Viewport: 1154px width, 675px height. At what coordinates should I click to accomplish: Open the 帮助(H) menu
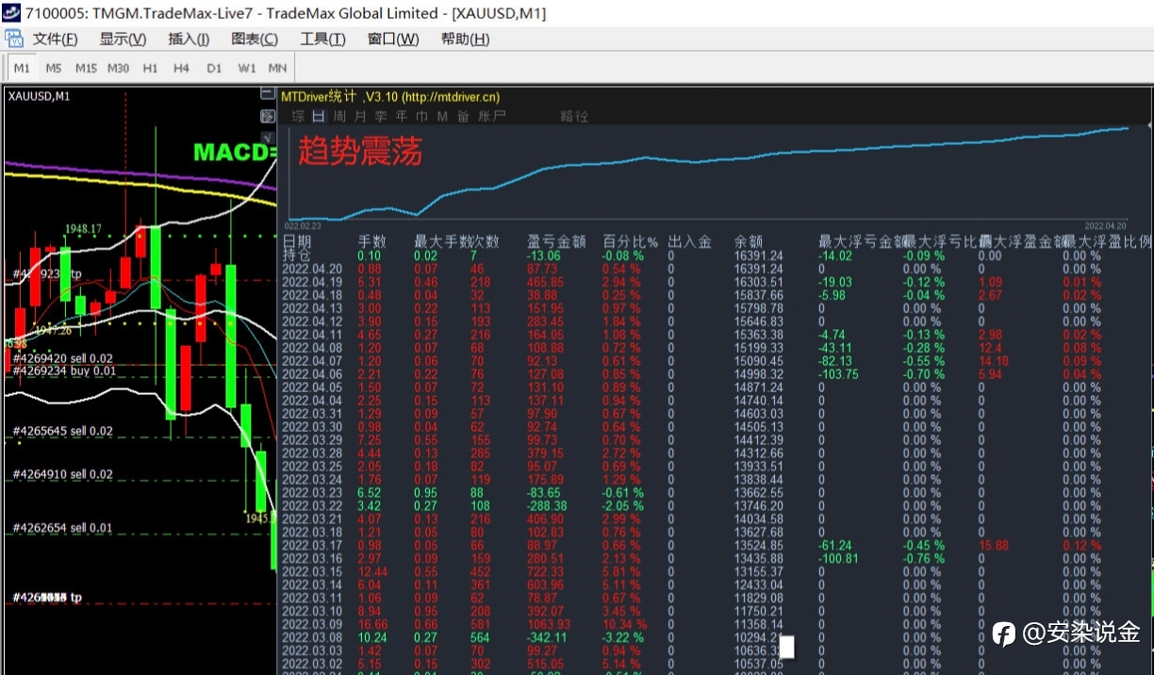465,39
